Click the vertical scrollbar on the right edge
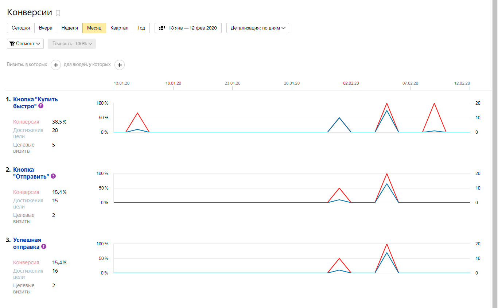Viewport: 498px width, 308px height. coord(495,146)
